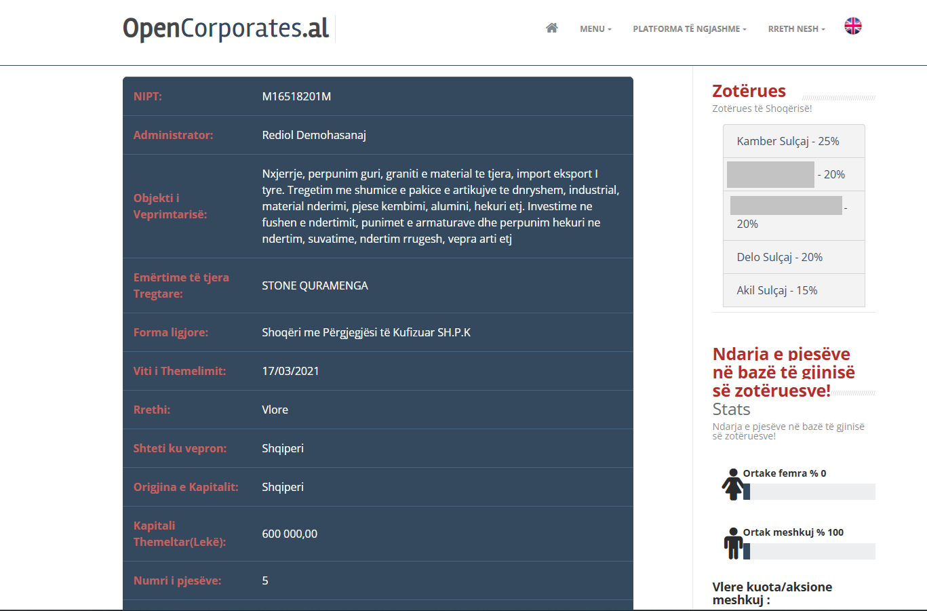Expand the PLATFORMA TË NGJASHME dropdown

pos(689,29)
